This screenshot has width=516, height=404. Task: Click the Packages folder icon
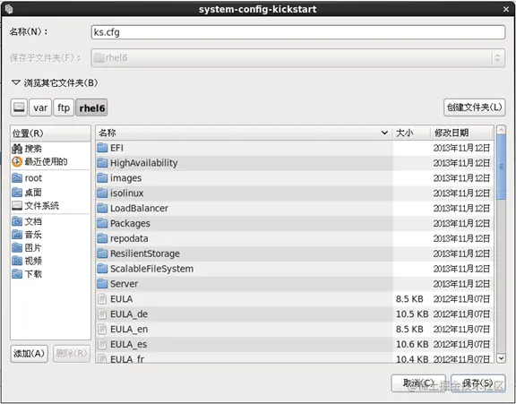(x=102, y=223)
